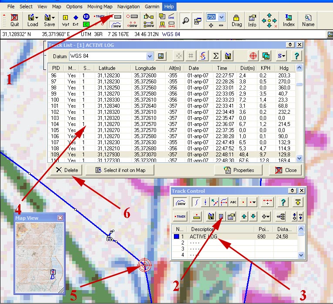Open the S dropdown in Track List
The image size is (333, 304).
(281, 56)
